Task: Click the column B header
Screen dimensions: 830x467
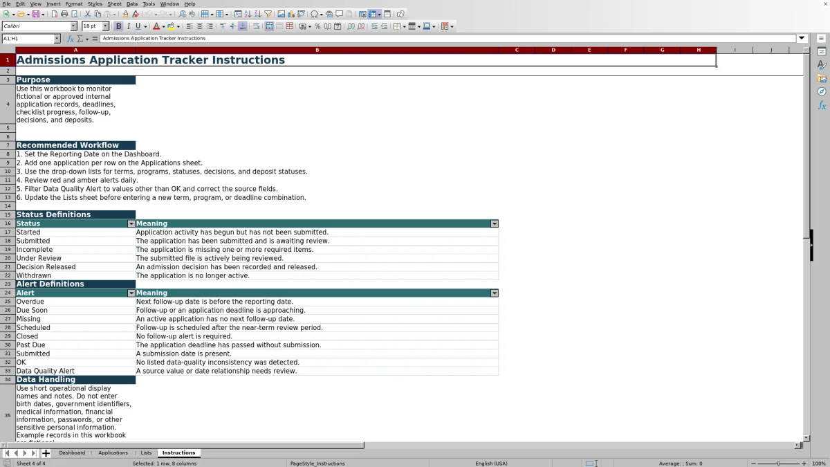Action: [317, 50]
